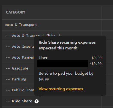Select the Gasoline subcategory
Screen dimensions: 113x108
tap(20, 68)
